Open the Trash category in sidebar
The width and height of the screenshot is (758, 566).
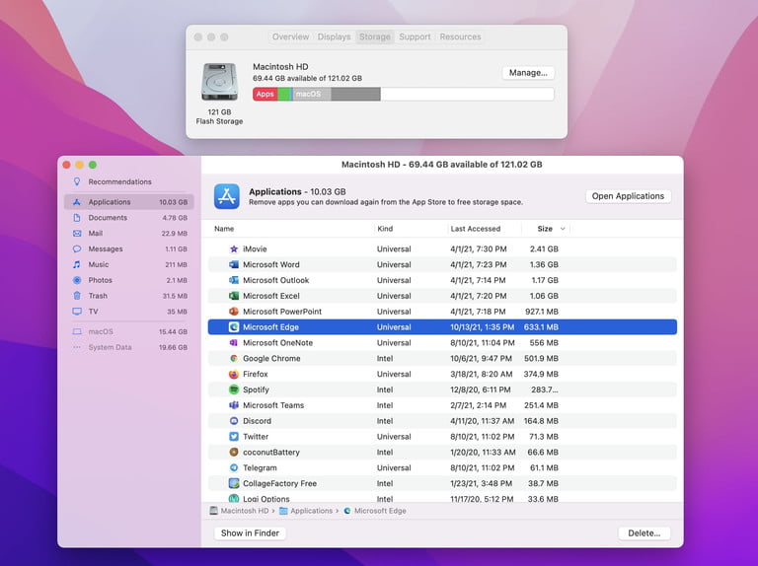click(x=98, y=296)
